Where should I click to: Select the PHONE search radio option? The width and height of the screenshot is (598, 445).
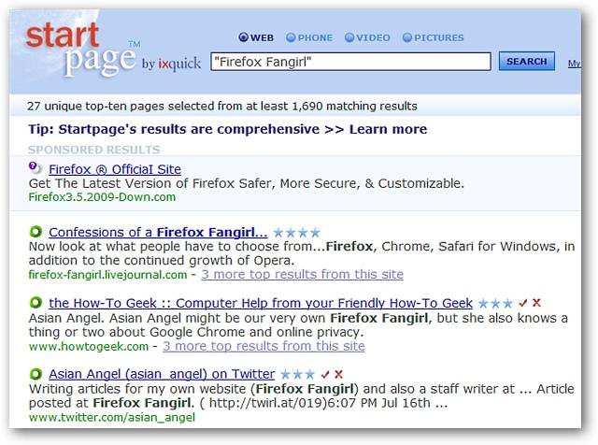(x=291, y=38)
